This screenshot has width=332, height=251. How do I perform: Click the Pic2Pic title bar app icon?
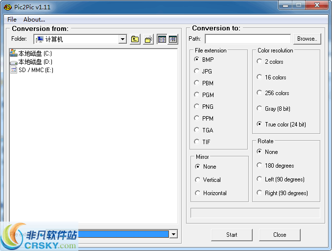tap(8, 7)
